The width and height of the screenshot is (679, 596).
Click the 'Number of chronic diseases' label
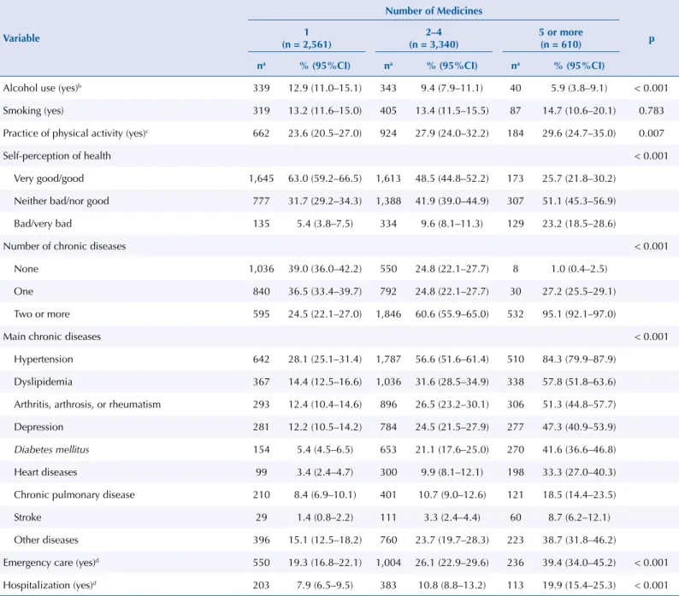64,246
